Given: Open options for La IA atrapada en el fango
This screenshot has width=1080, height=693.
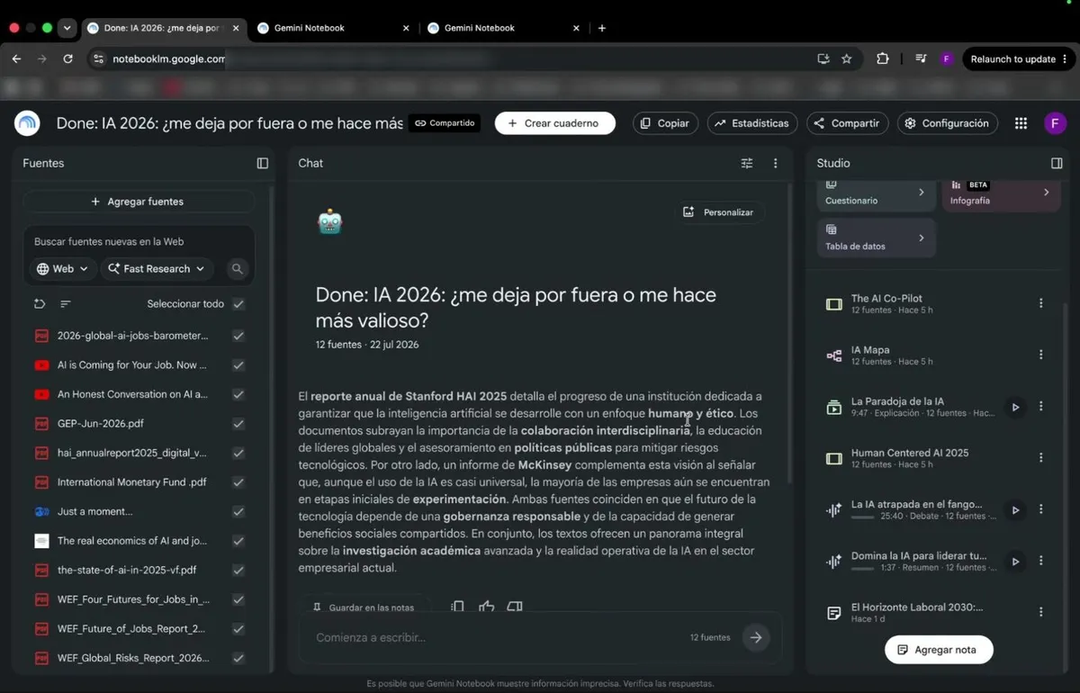Looking at the screenshot, I should click(x=1041, y=509).
